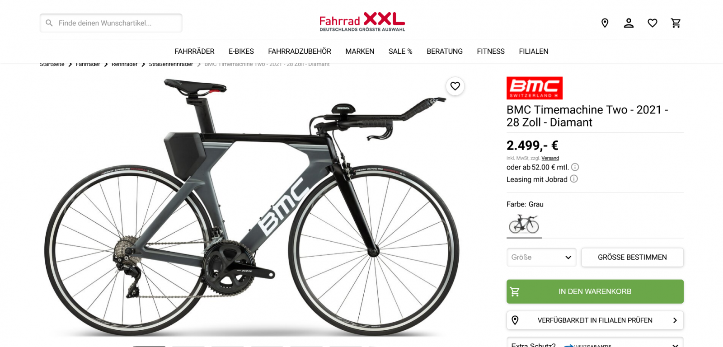This screenshot has width=723, height=347.
Task: Click IN DEN WARENKORB button
Action: tap(595, 291)
